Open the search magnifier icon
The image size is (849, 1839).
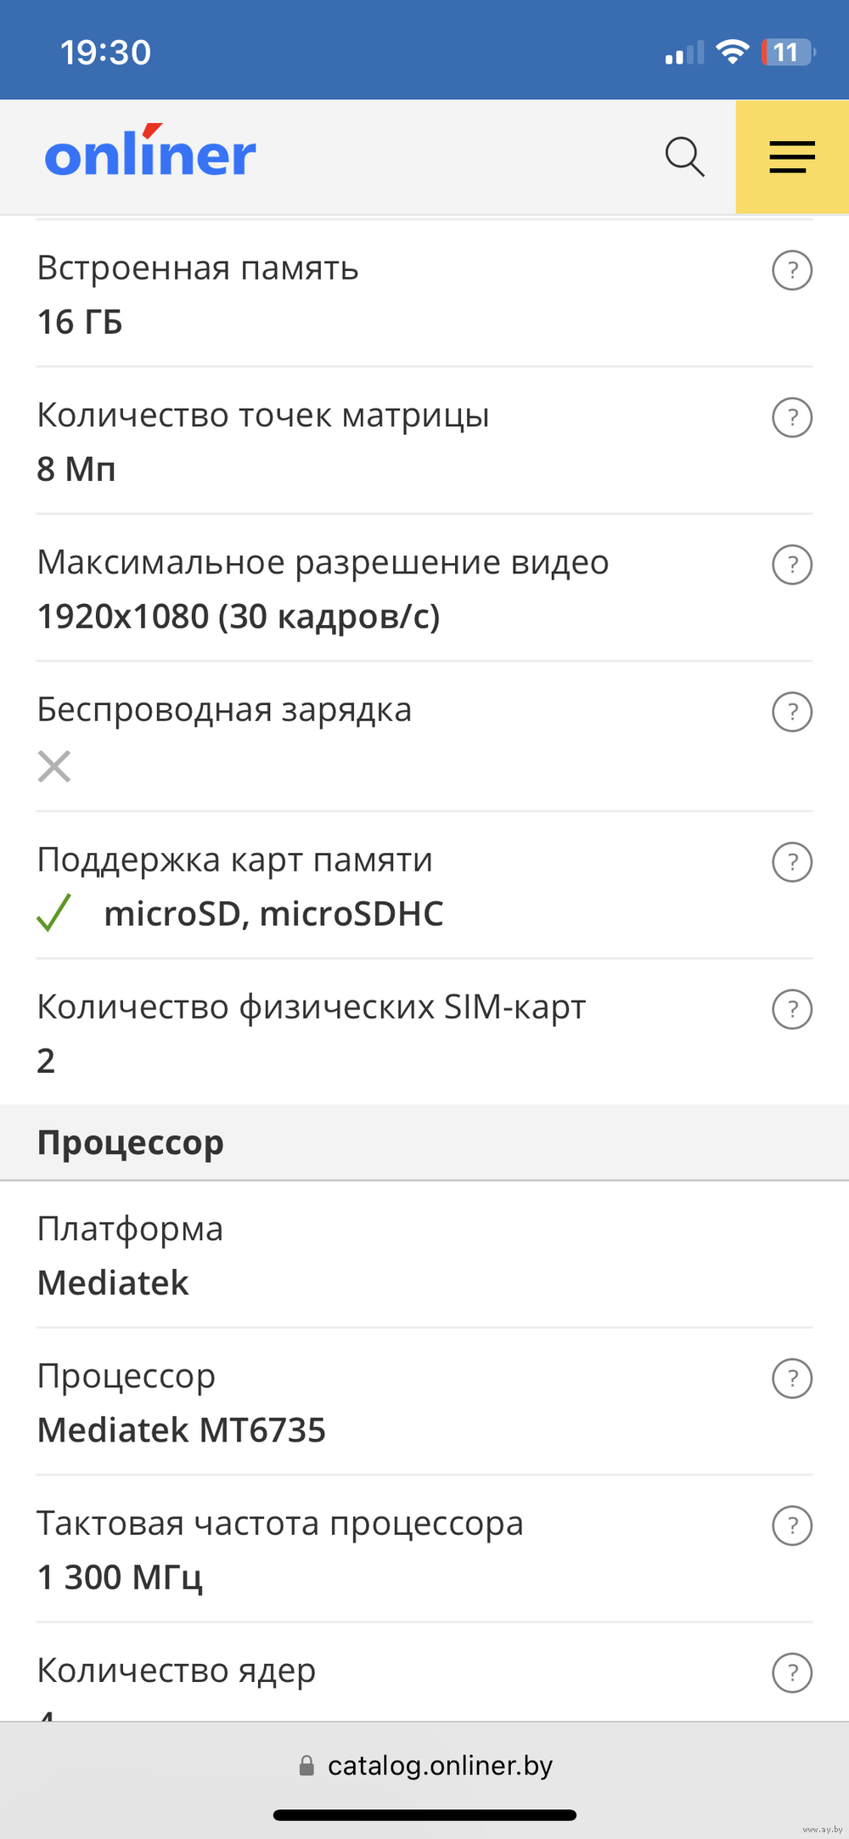click(684, 157)
